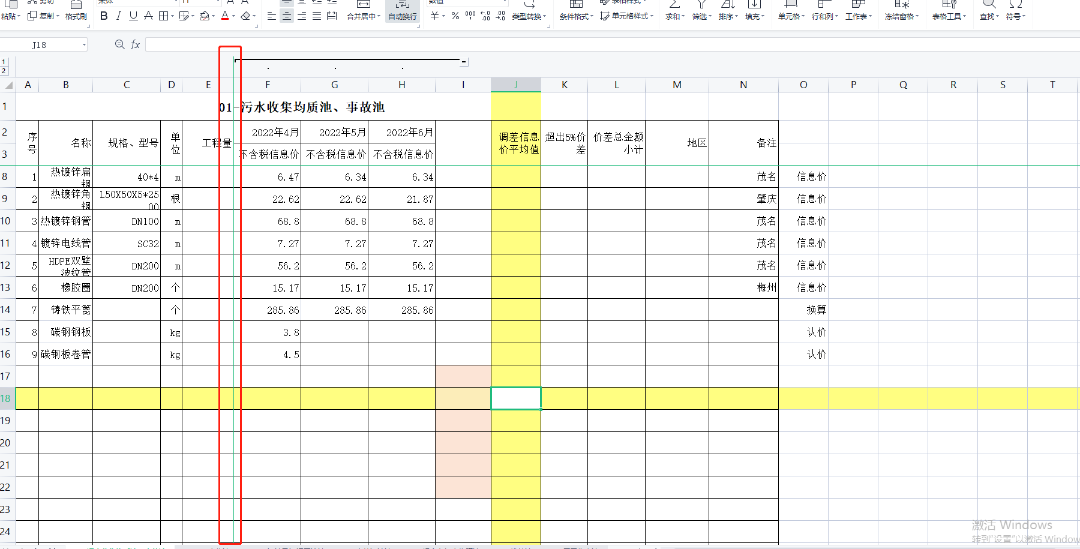Click the 梅州 cell
Viewport: 1080px width, 549px height.
click(x=744, y=288)
